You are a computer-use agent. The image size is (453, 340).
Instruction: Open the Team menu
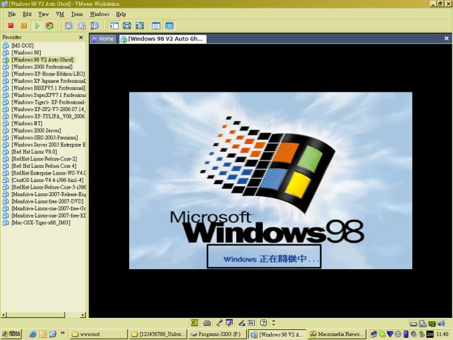77,14
